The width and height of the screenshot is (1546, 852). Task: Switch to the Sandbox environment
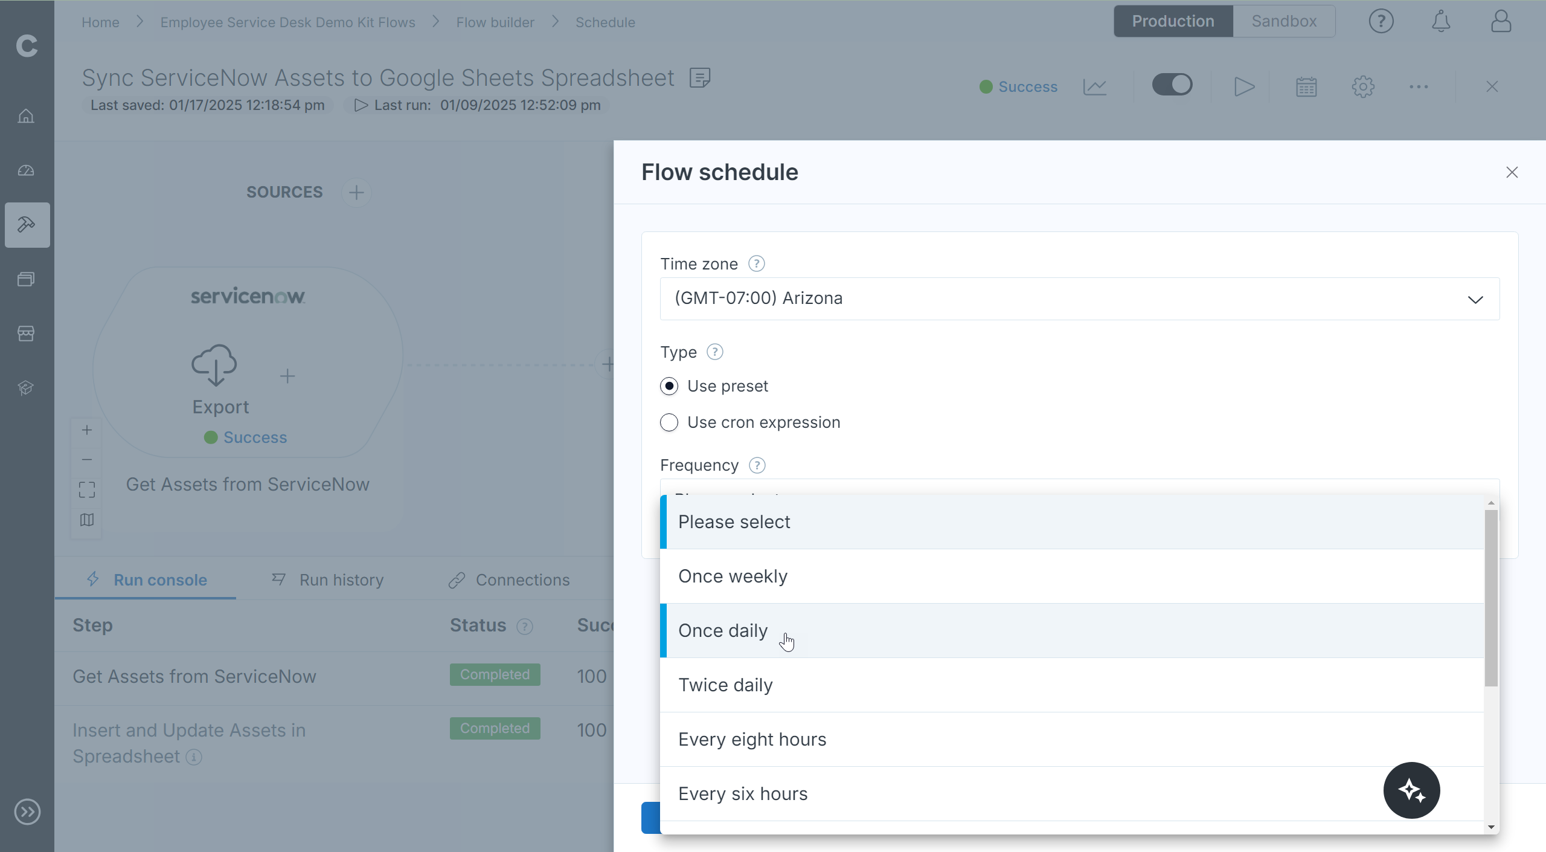click(x=1284, y=22)
